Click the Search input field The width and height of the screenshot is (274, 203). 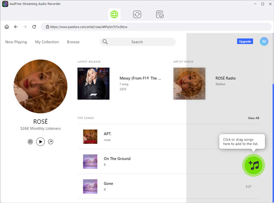coord(137,42)
